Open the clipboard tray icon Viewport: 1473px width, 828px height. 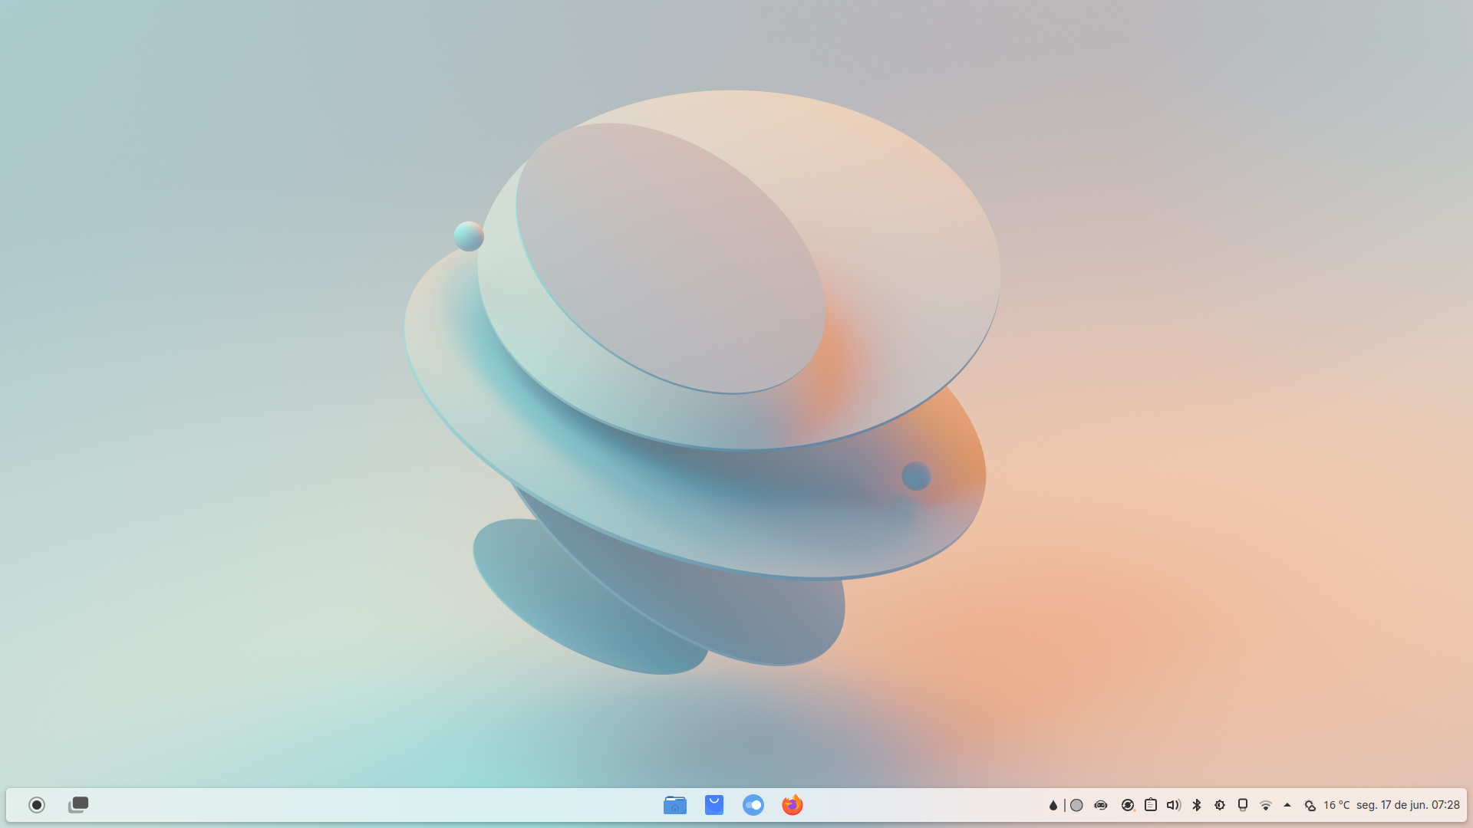tap(1151, 805)
